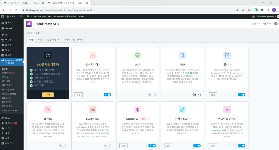Click the 404 모니터 warning icon
The width and height of the screenshot is (279, 150).
pyautogui.click(x=93, y=55)
